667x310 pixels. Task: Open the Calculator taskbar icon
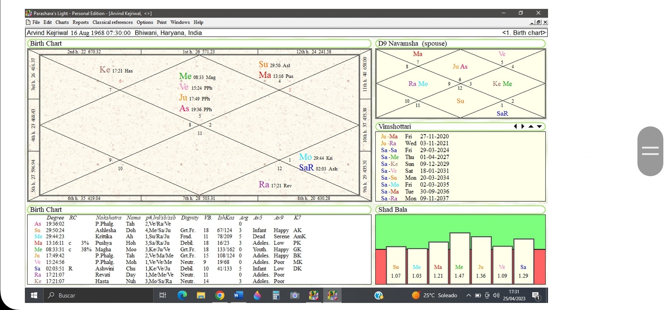coord(276,295)
